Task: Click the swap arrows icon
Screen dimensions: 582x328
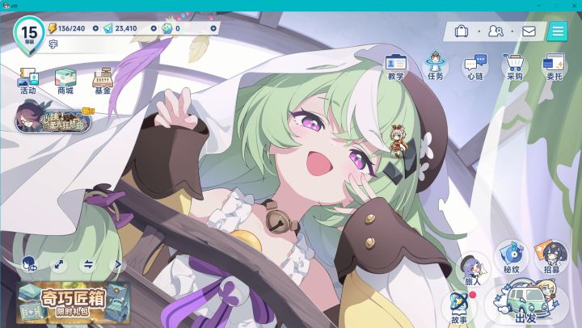Action: [88, 264]
